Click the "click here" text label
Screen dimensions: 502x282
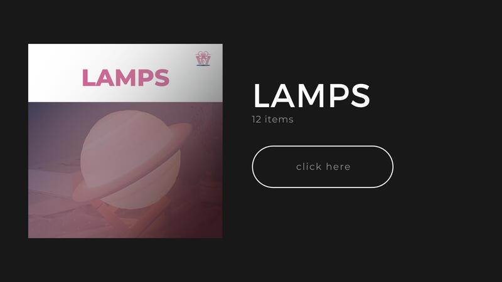323,167
